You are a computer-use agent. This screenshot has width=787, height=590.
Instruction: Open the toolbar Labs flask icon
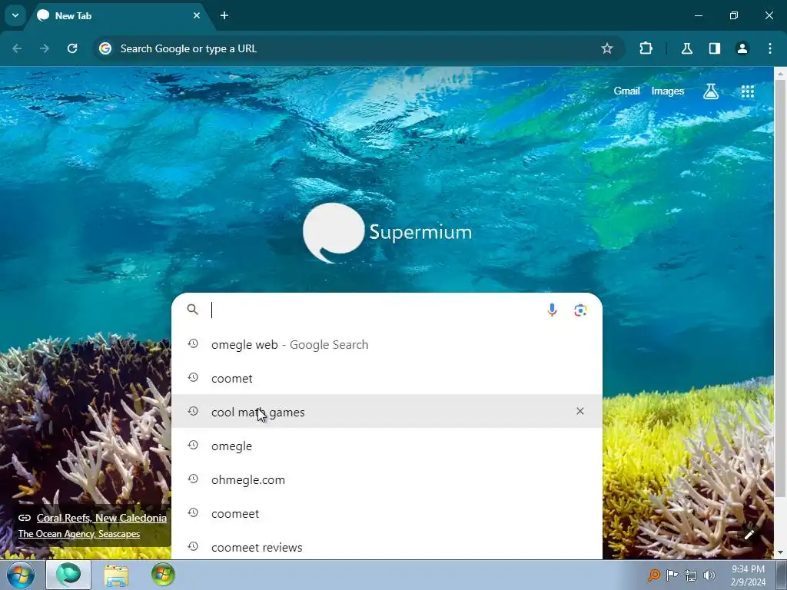(686, 48)
